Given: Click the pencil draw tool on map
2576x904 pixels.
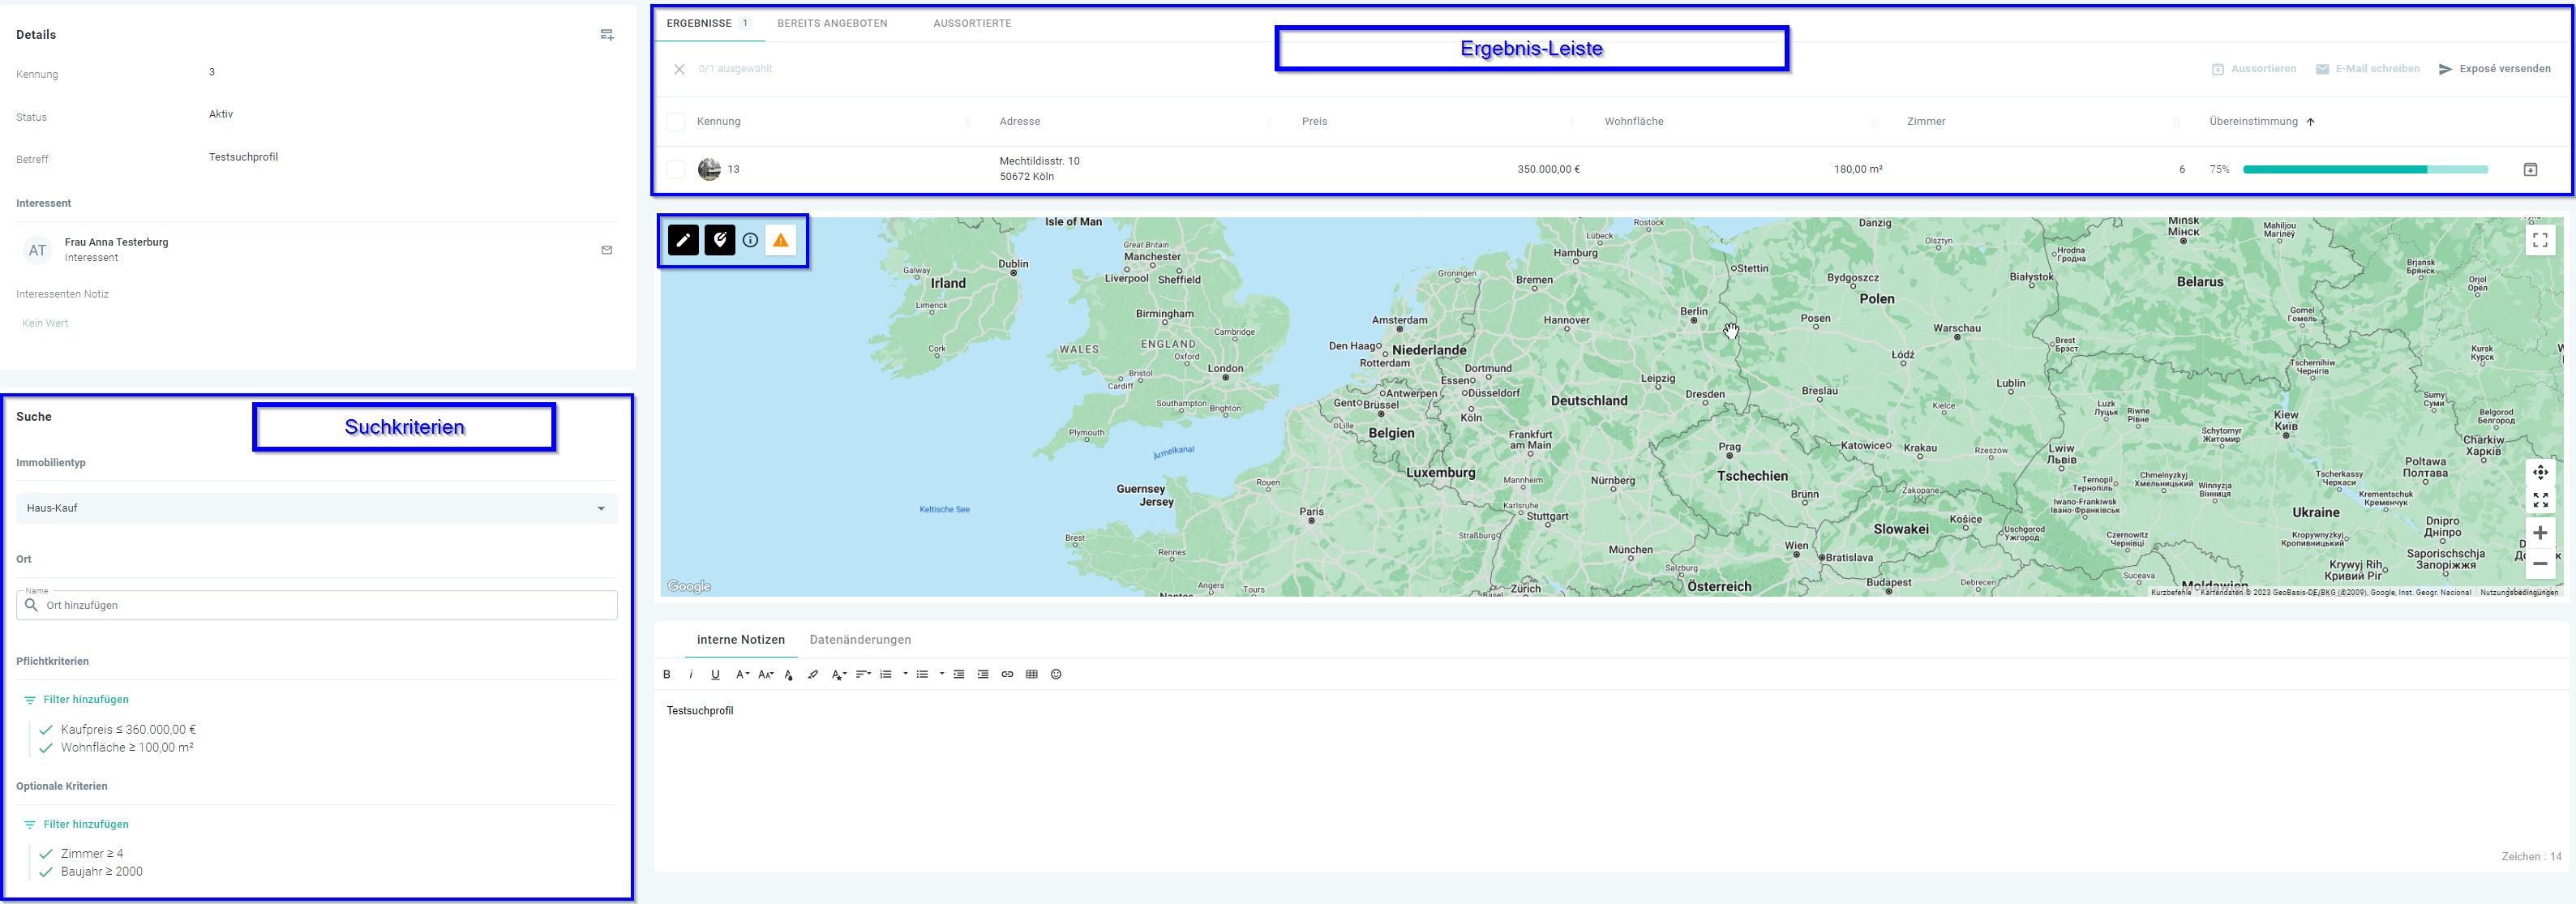Looking at the screenshot, I should pyautogui.click(x=683, y=240).
